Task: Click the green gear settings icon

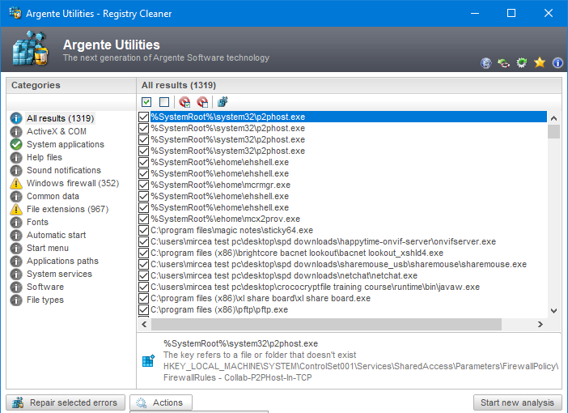Action: [522, 62]
